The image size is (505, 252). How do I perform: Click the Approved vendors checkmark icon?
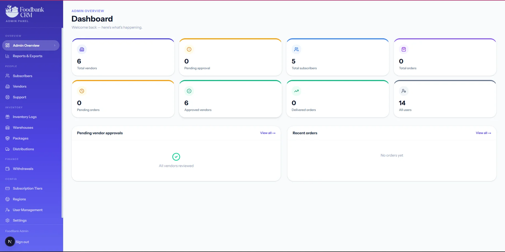pos(189,91)
